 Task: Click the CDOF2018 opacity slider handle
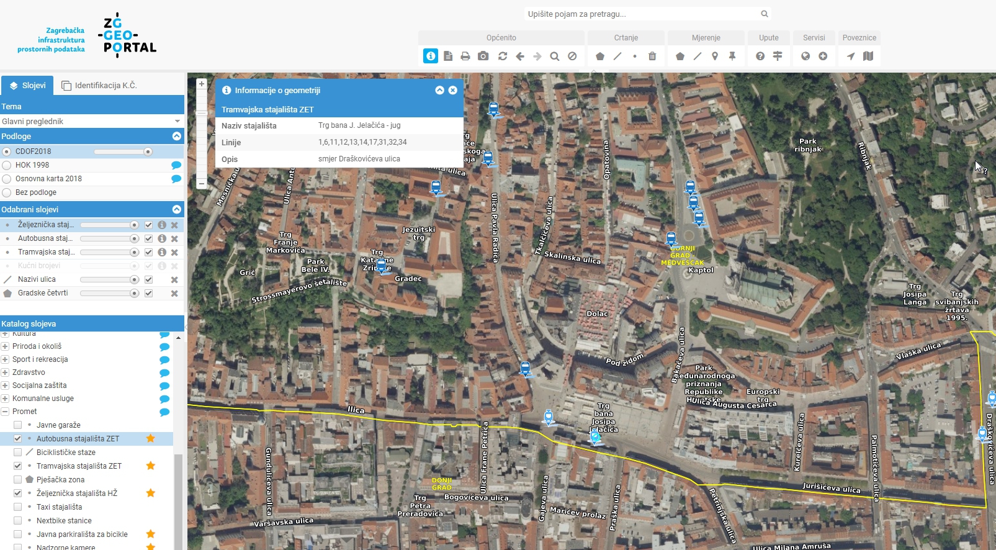point(148,151)
